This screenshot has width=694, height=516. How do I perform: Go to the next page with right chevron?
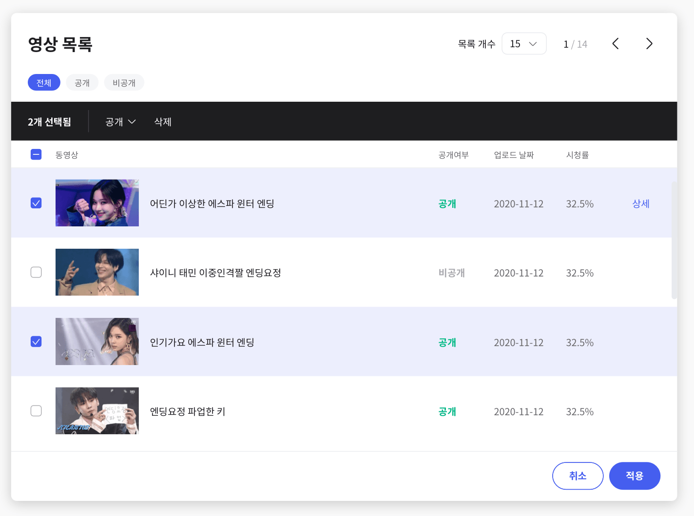tap(649, 44)
